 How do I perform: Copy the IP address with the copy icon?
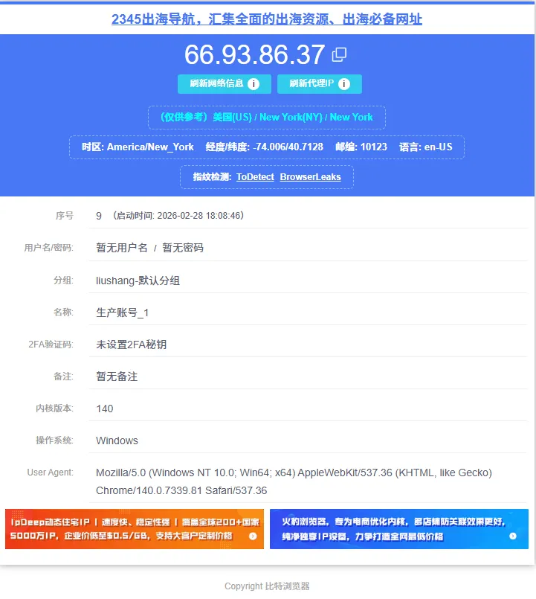[339, 54]
